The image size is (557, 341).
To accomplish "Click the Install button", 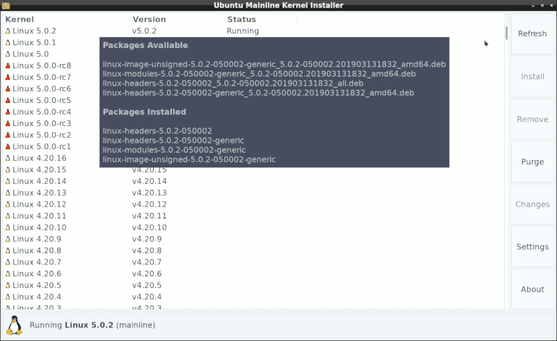I will [532, 77].
